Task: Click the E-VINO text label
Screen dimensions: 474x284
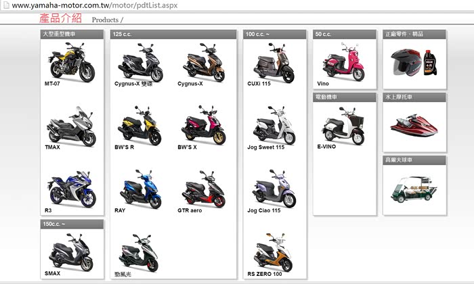Action: click(x=326, y=146)
